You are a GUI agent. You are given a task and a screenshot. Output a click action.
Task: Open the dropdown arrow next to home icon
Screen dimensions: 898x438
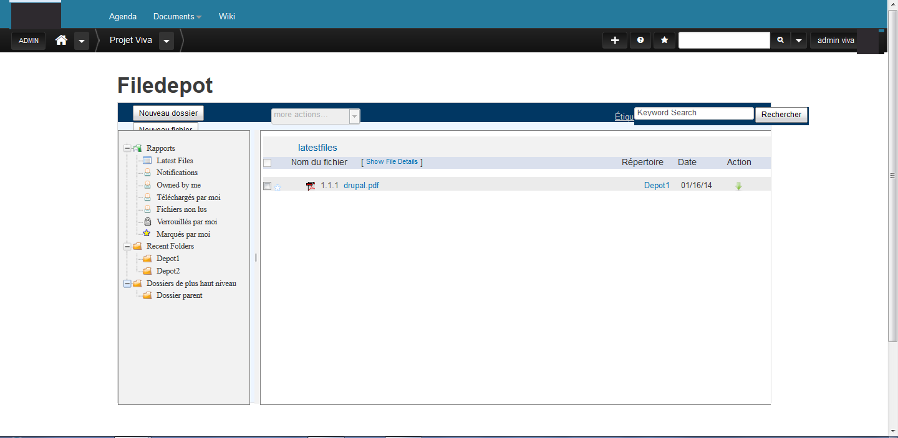pyautogui.click(x=82, y=41)
